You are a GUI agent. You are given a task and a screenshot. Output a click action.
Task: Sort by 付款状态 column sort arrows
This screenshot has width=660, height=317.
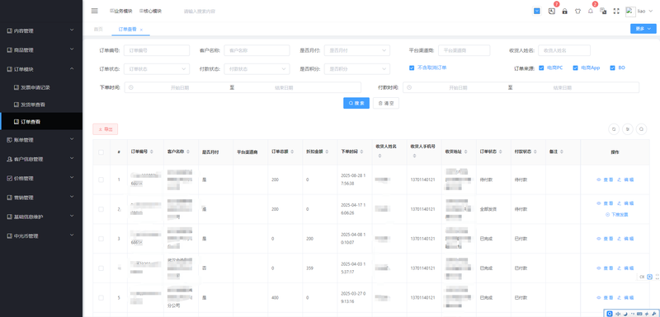click(x=535, y=152)
